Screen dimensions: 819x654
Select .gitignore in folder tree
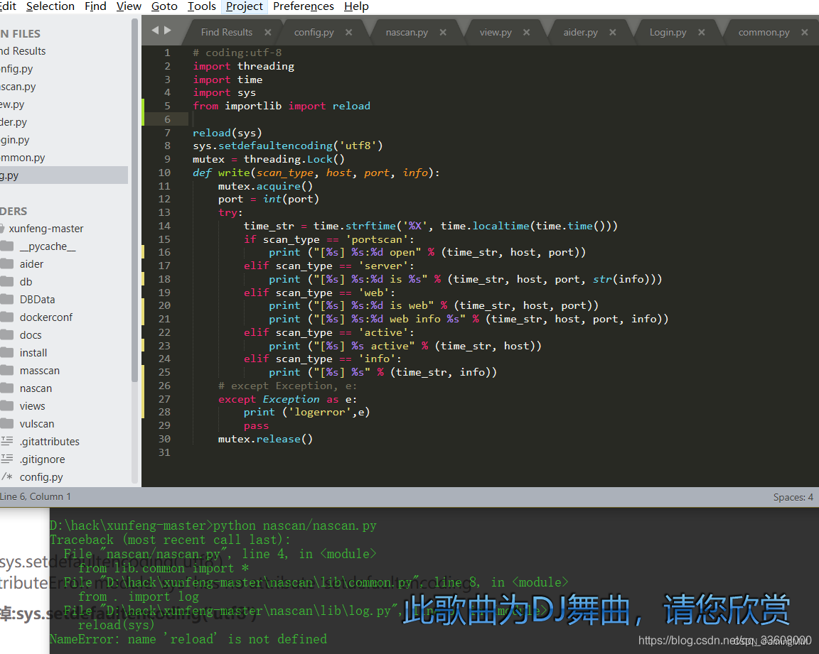pos(43,459)
